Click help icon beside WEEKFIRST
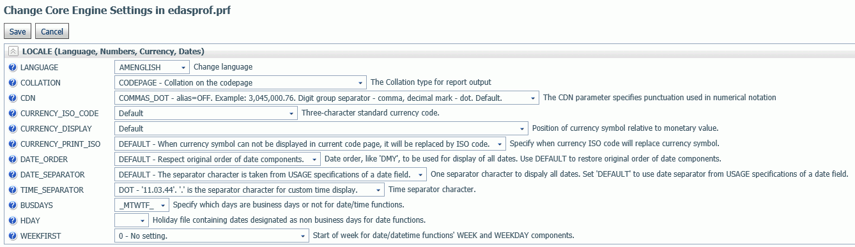Screen dimensions: 855x247 (x=13, y=236)
